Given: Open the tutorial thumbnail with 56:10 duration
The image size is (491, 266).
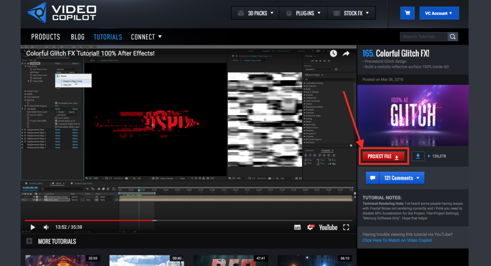Looking at the screenshot, I should tap(315, 261).
